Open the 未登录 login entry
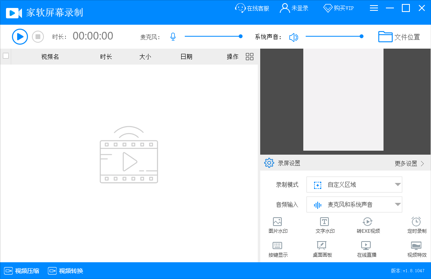This screenshot has width=431, height=279. [x=294, y=8]
